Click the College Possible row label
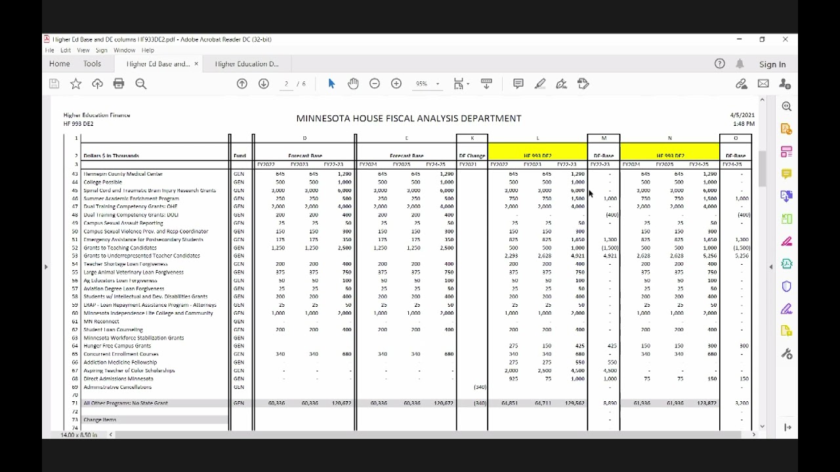This screenshot has width=840, height=472. point(102,182)
